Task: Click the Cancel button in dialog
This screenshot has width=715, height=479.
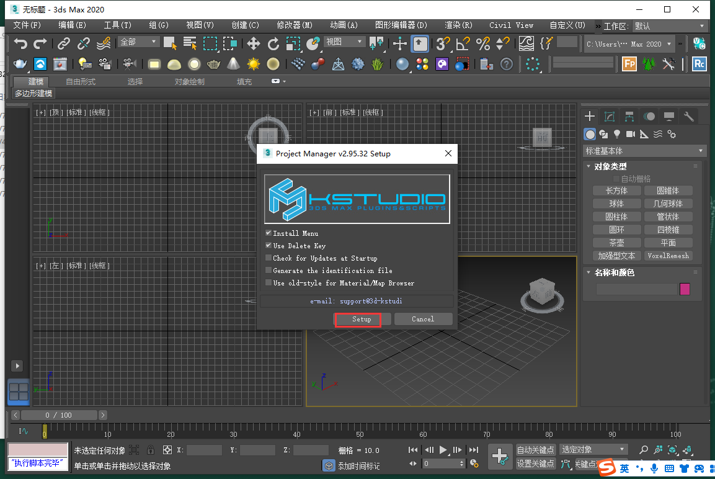Action: point(423,320)
